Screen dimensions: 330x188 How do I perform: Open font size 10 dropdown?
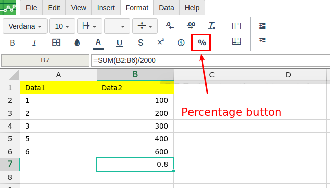(x=62, y=26)
